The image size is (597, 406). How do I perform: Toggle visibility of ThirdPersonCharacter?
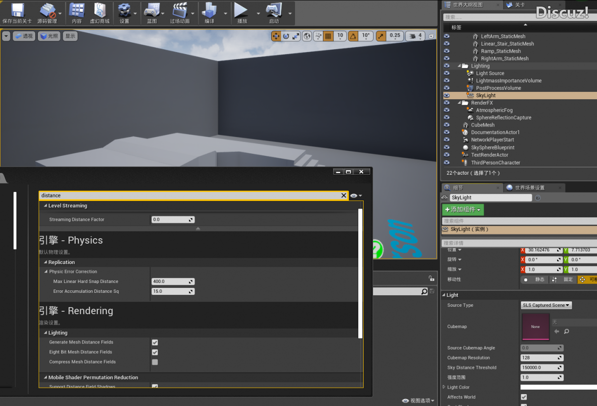click(446, 162)
